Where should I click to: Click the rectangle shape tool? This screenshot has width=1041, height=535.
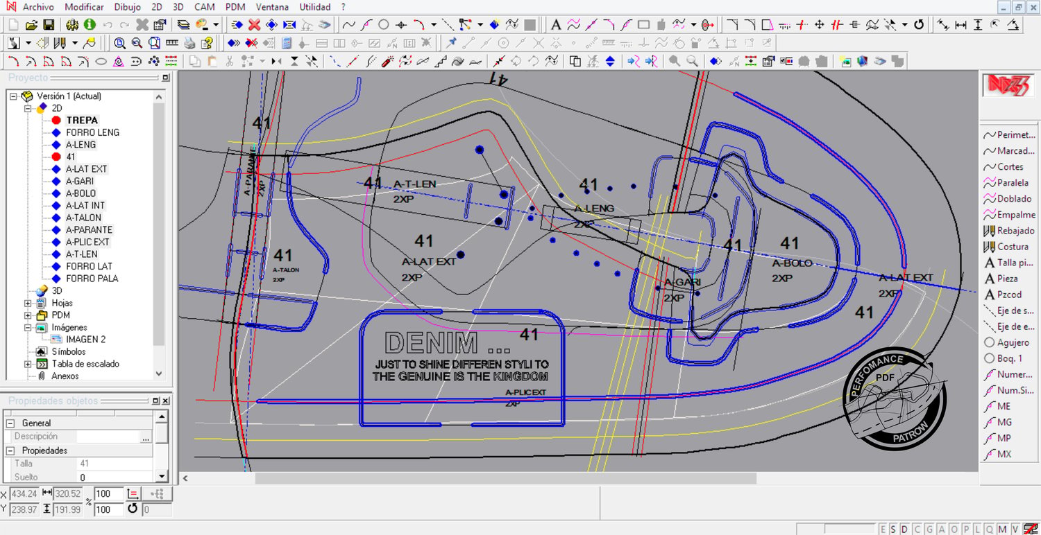click(643, 25)
